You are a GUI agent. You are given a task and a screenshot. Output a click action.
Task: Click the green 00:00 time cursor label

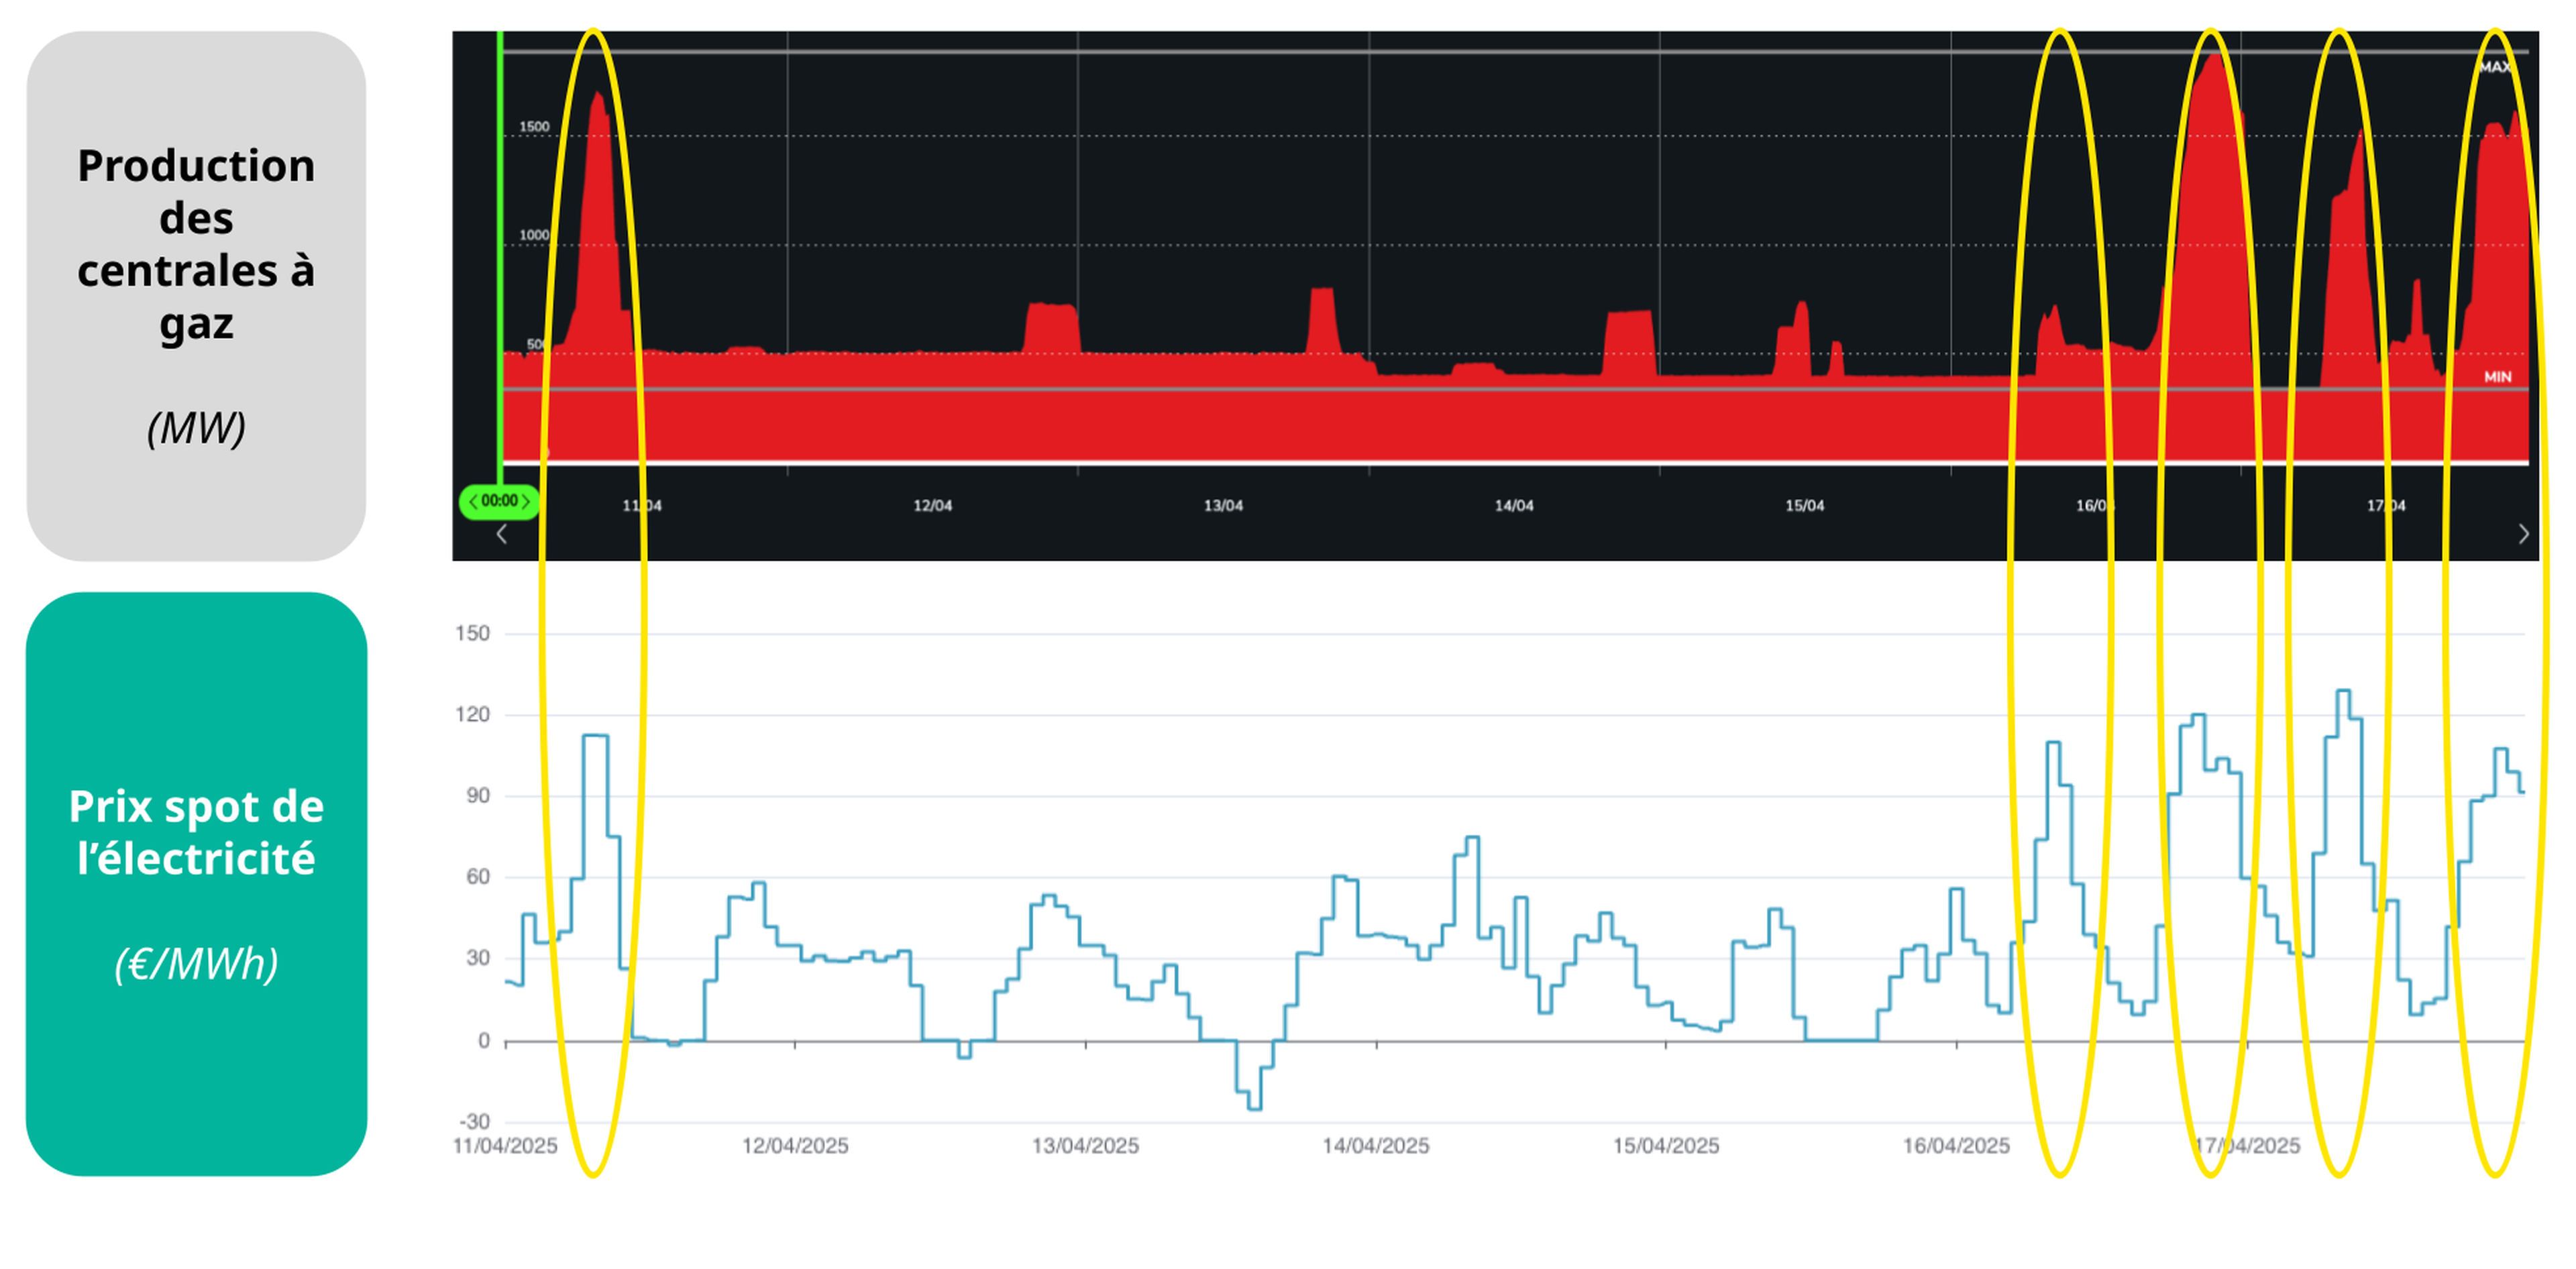click(499, 501)
